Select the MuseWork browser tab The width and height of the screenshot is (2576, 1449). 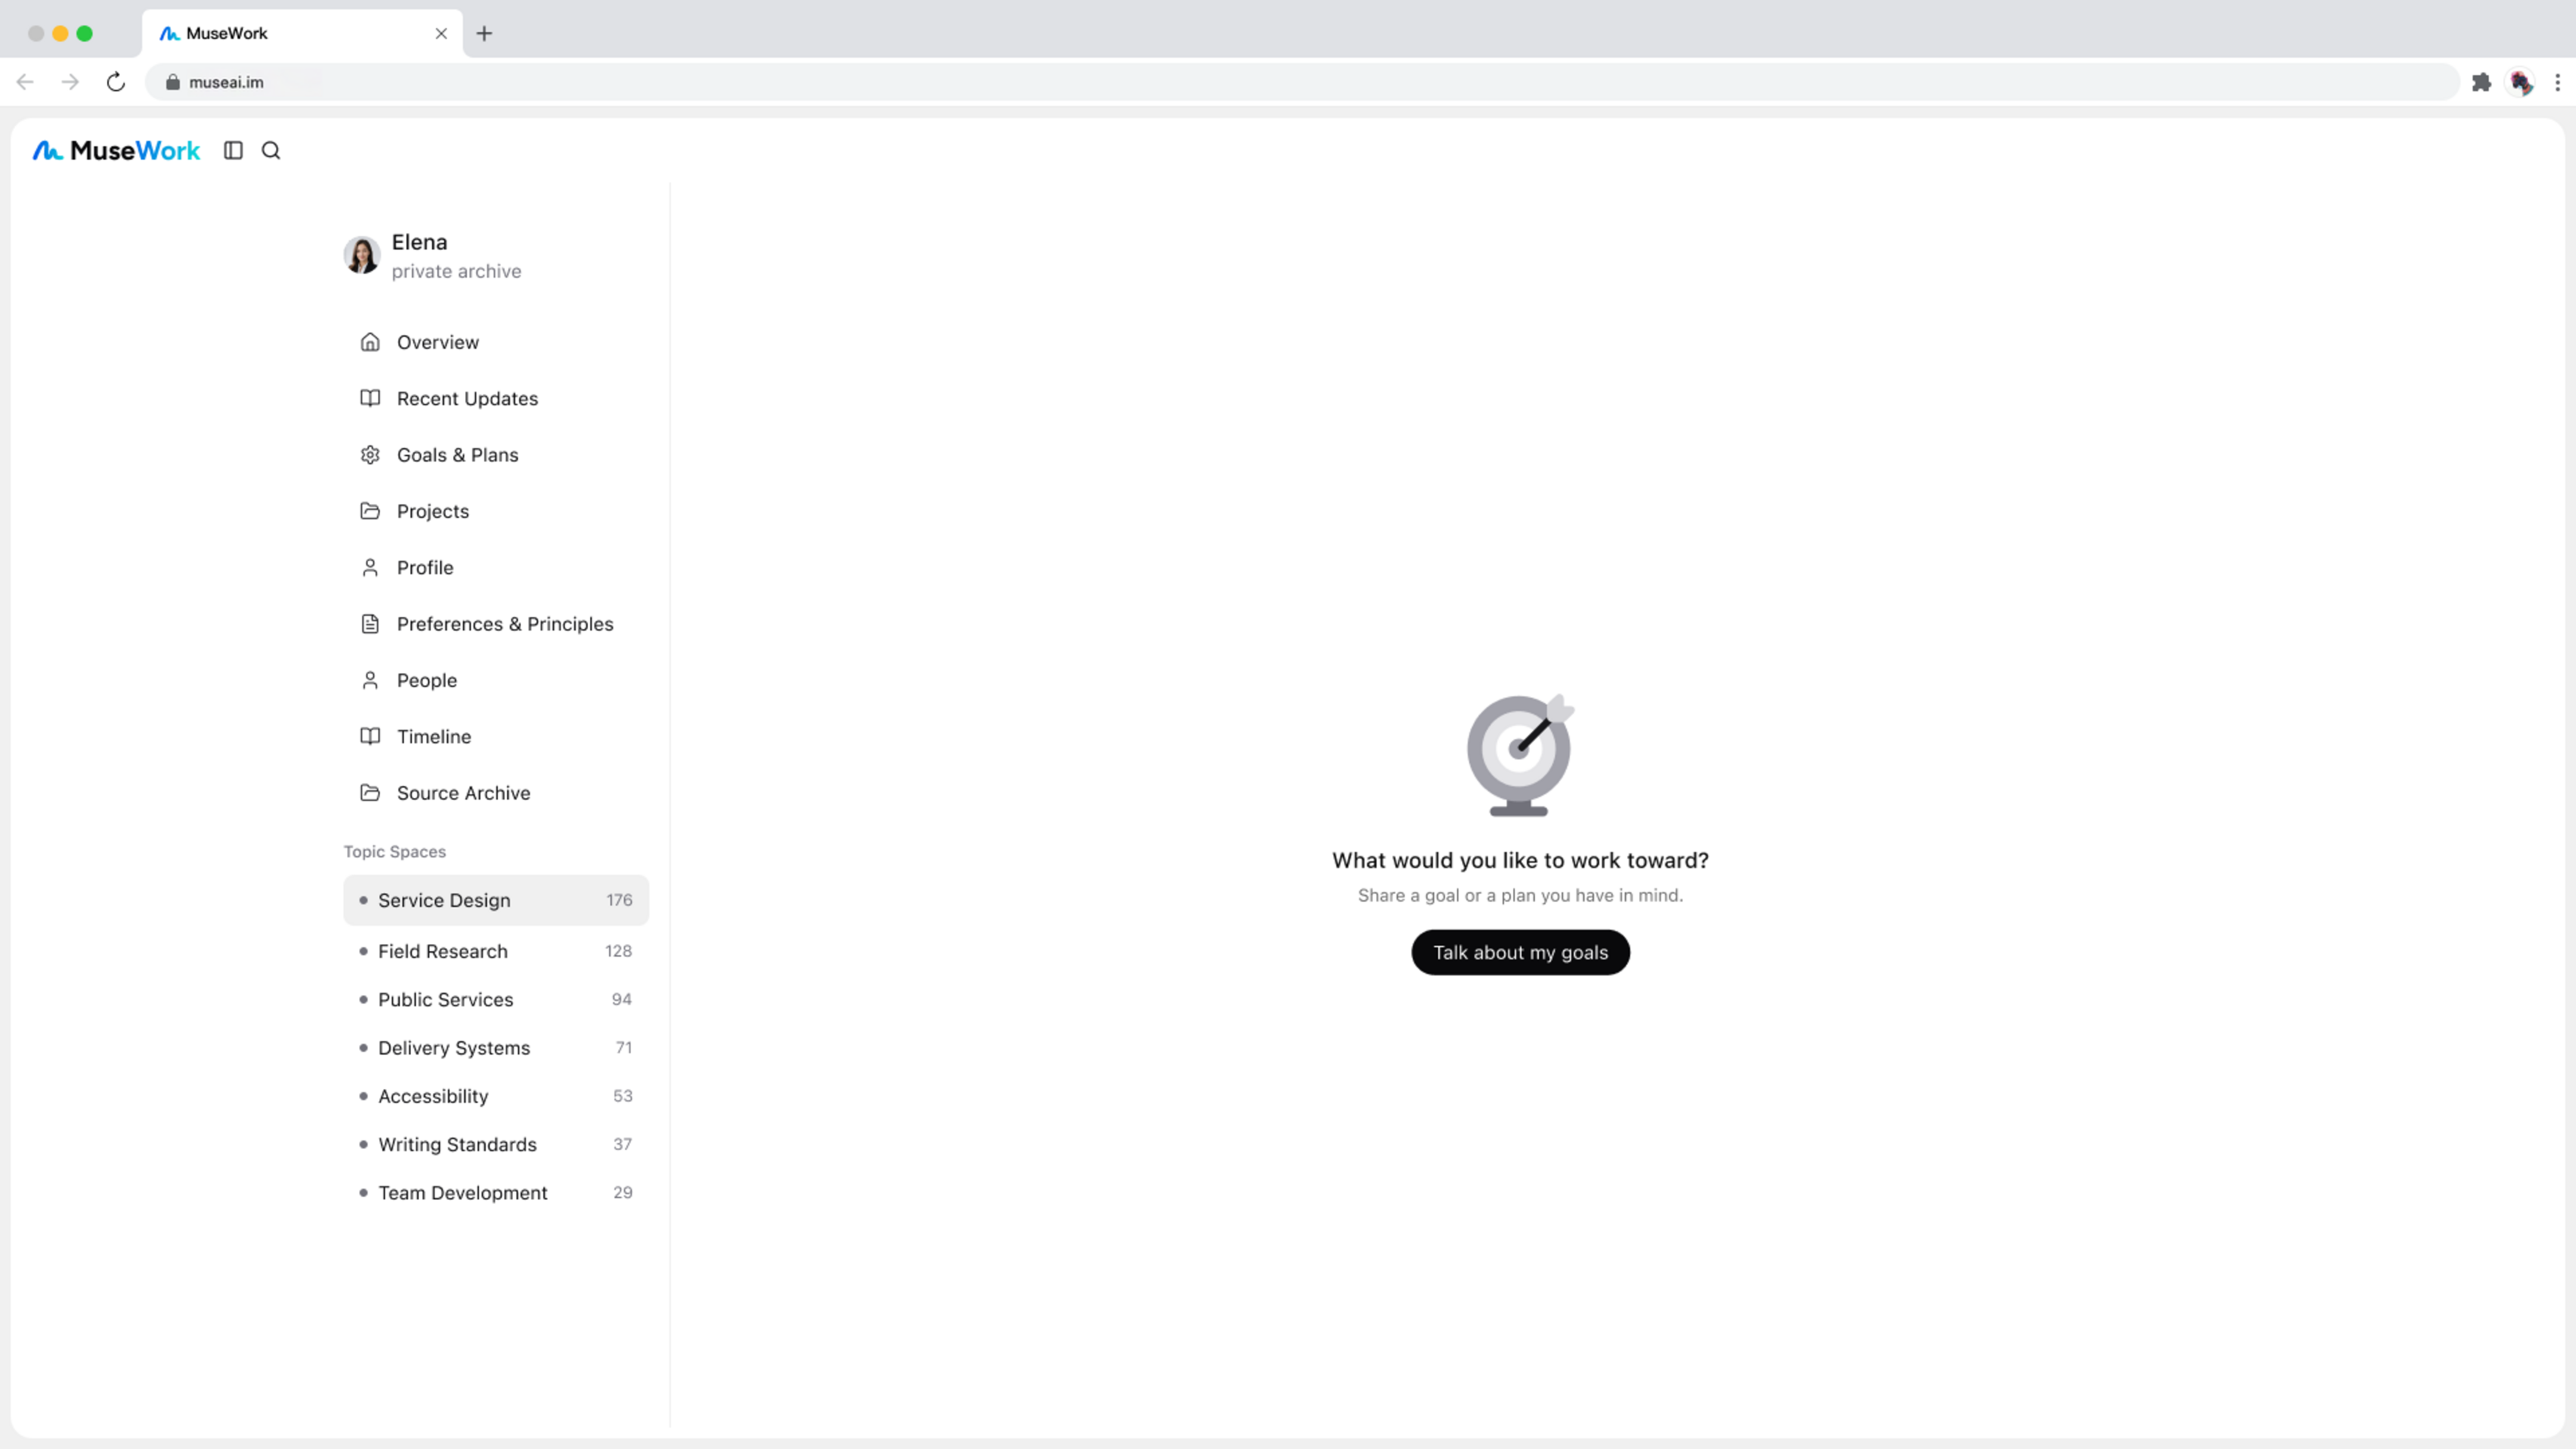302,33
